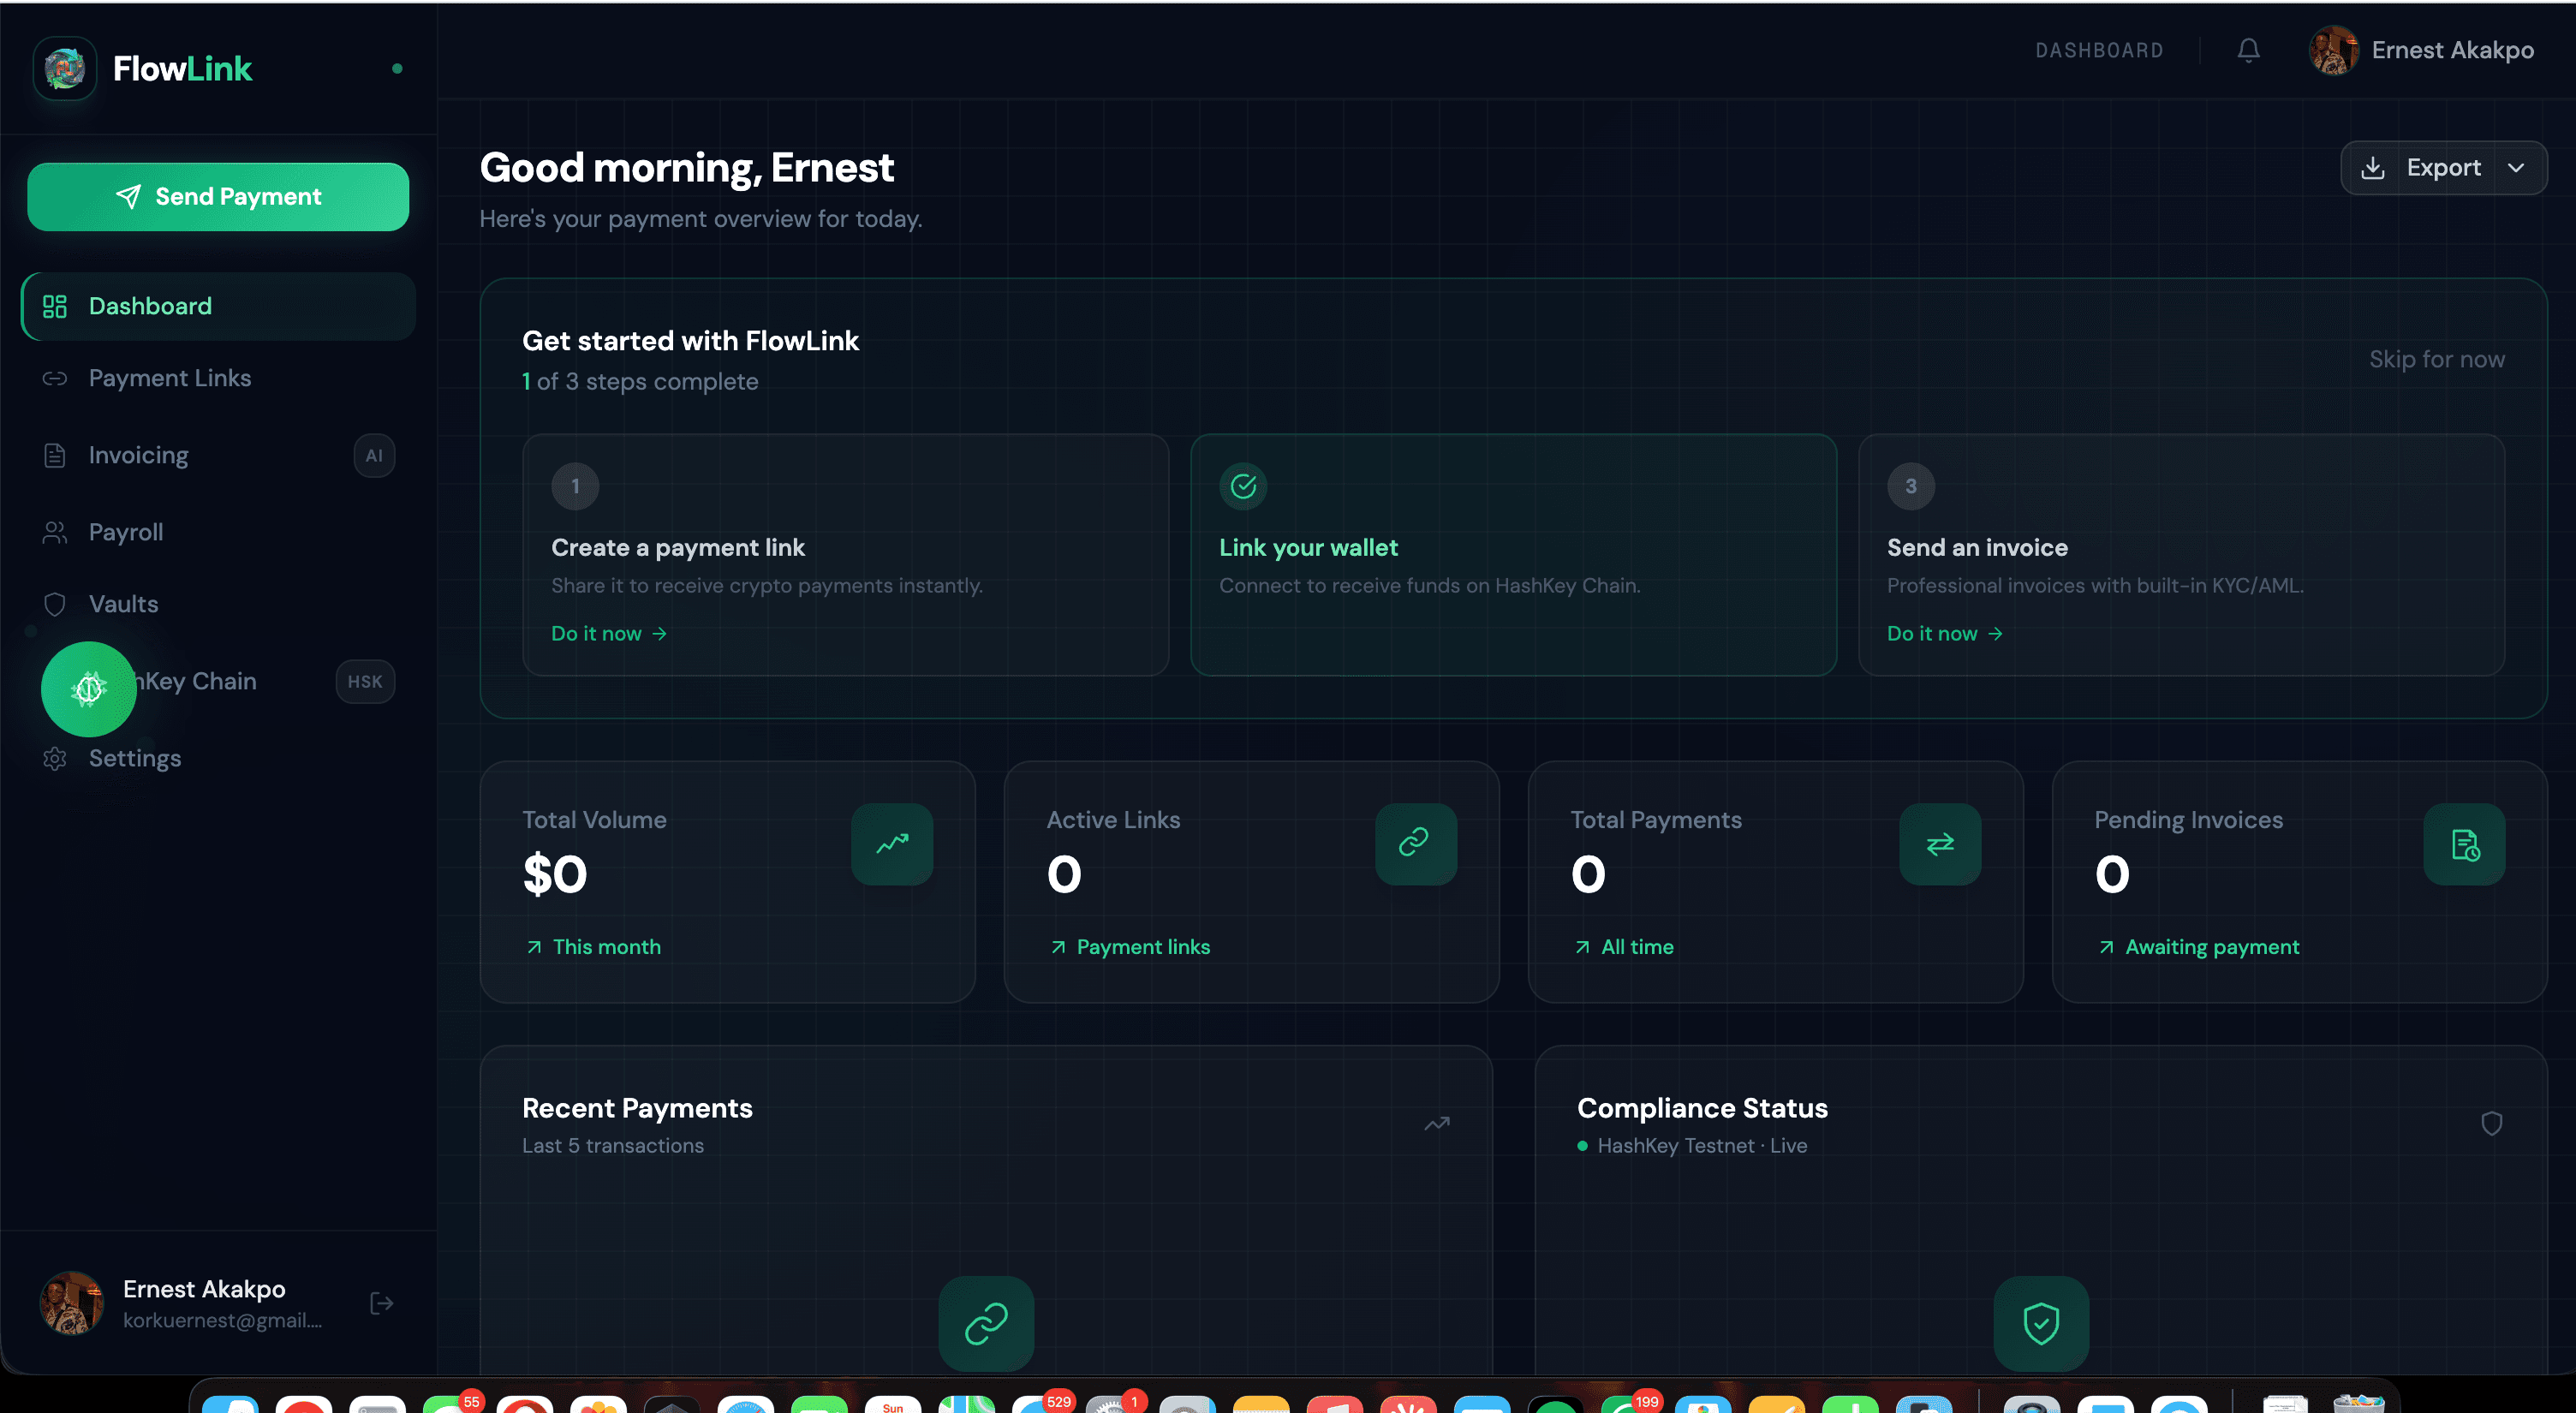
Task: Click the floating green circular icon in the sidebar
Action: tap(89, 689)
